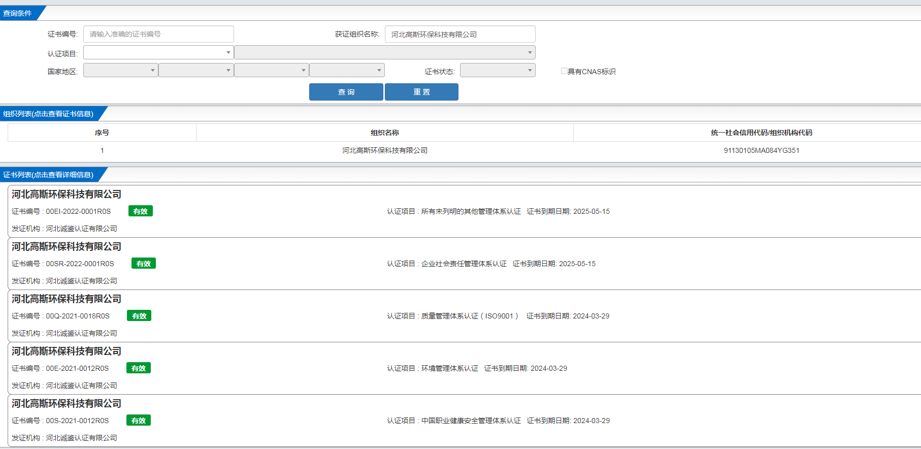This screenshot has height=449, width=921.
Task: Click the company title above certificate 00SR-2022-0001R0S
Action: tap(67, 246)
